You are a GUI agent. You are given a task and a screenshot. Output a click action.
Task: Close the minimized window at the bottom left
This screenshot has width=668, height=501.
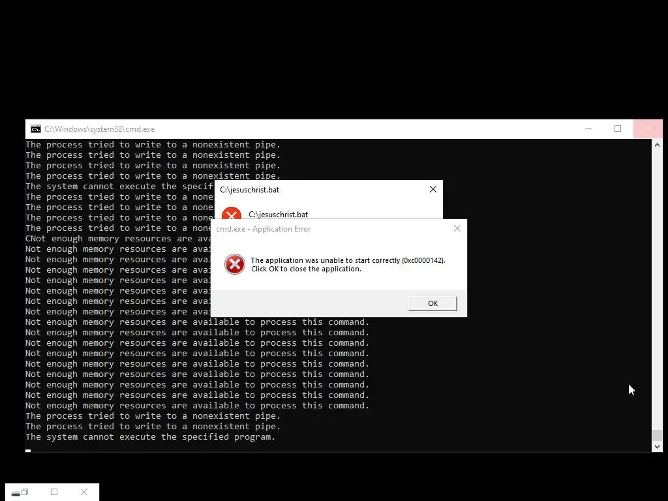click(x=84, y=492)
